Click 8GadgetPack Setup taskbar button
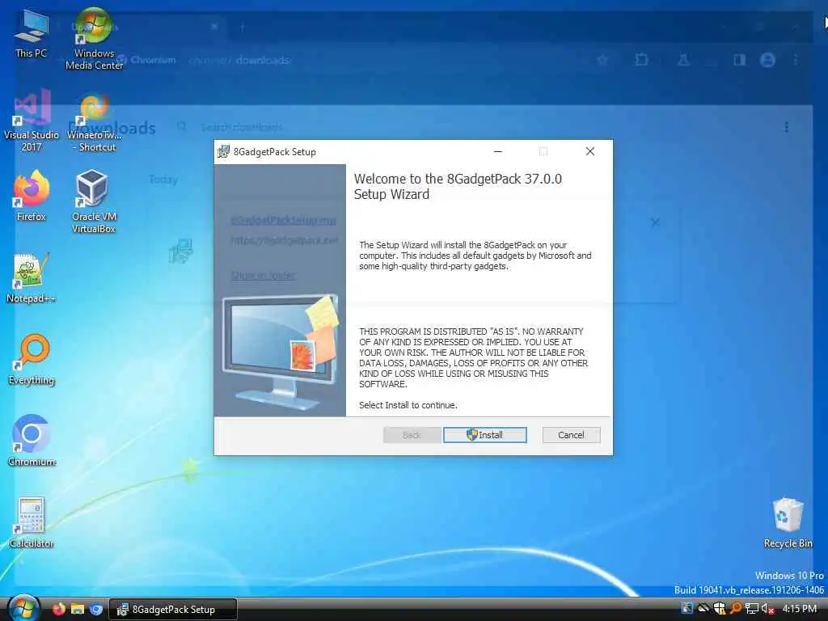This screenshot has width=828, height=621. pos(173,610)
